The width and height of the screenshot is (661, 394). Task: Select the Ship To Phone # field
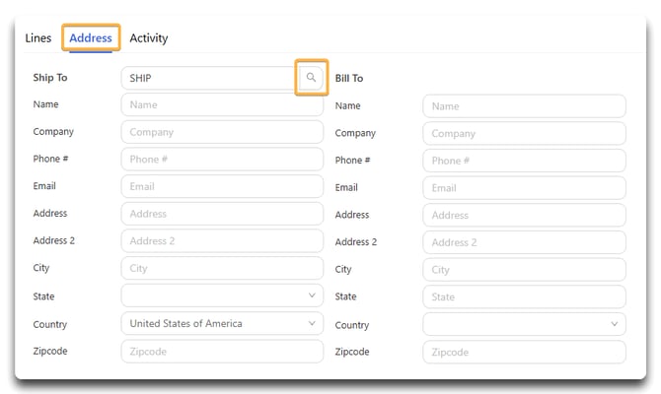(x=222, y=160)
